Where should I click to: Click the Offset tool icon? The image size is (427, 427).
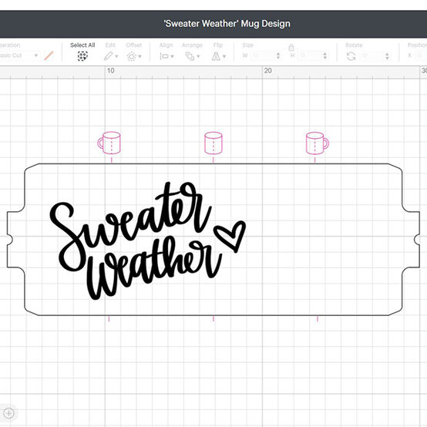(x=132, y=56)
